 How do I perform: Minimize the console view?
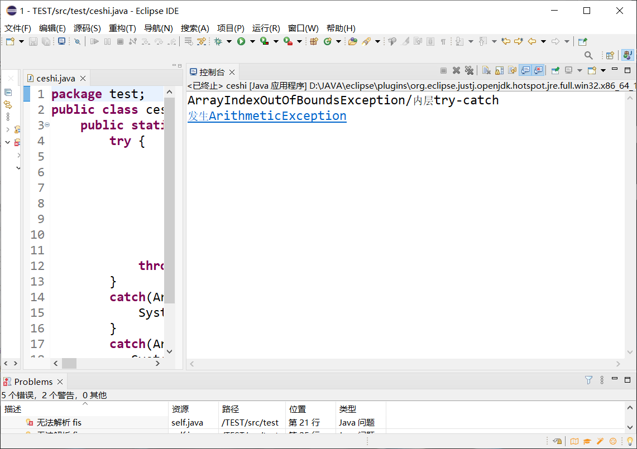[615, 70]
